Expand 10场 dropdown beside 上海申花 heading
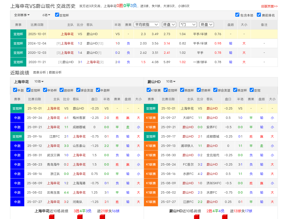This screenshot has height=219, width=307. 39,82
